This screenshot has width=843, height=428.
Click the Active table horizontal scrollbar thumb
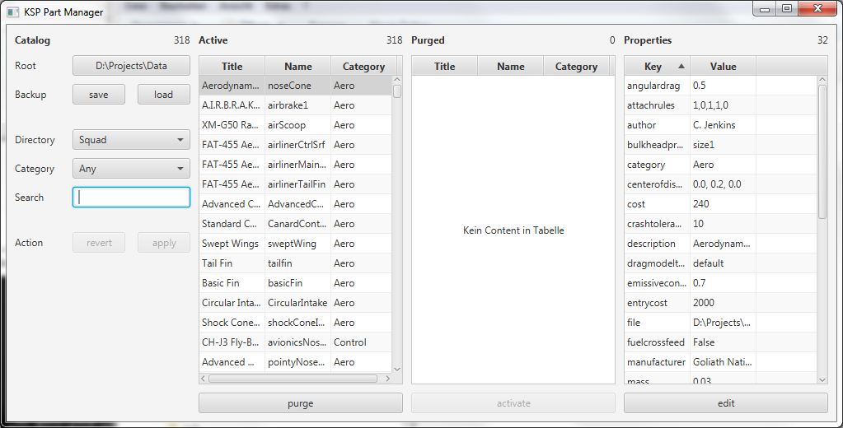pyautogui.click(x=293, y=379)
